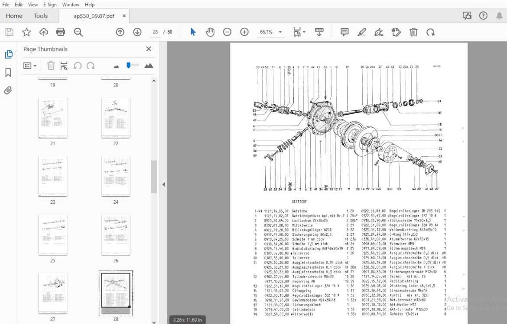Switch to the Tools tab
The image size is (507, 324).
tap(41, 16)
